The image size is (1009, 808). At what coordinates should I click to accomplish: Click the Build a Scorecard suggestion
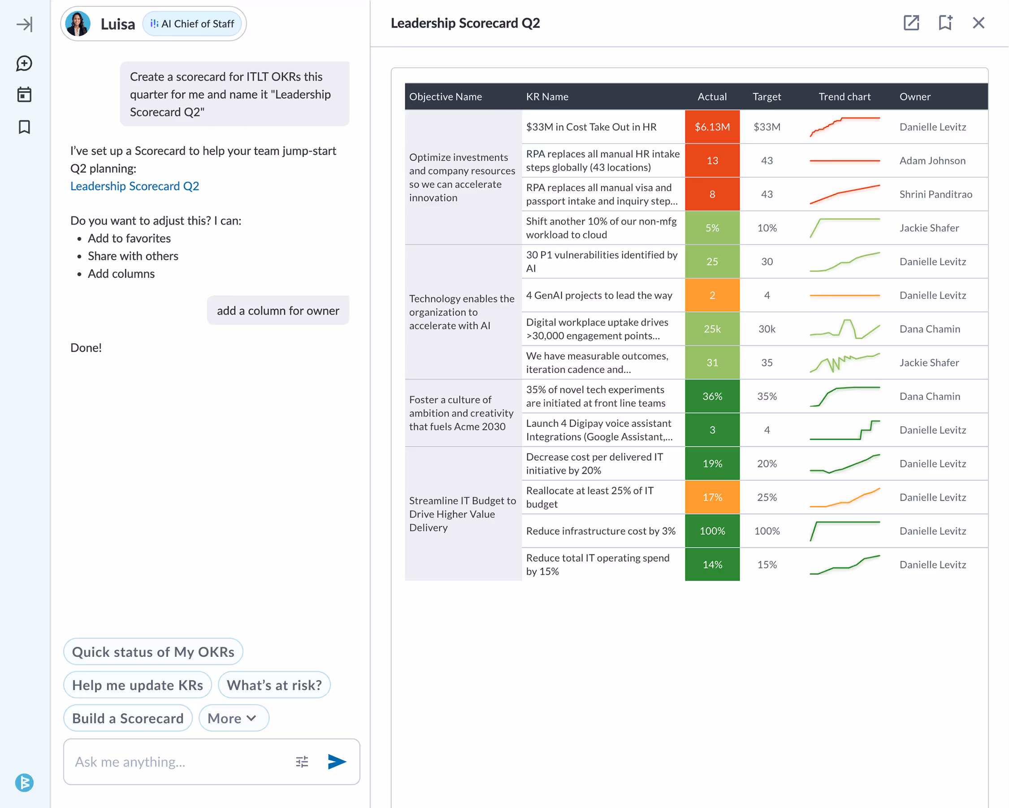pos(128,718)
